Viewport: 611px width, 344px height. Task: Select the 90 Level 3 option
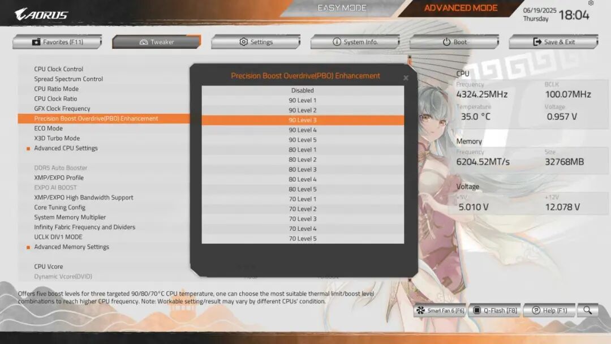click(x=303, y=119)
